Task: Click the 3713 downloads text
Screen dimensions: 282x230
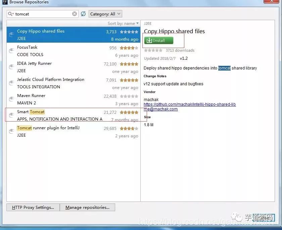Action: [x=180, y=50]
